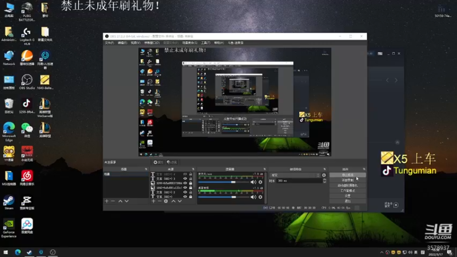Pop out the Scene Transitions dock panel
This screenshot has width=457, height=257.
click(x=324, y=169)
